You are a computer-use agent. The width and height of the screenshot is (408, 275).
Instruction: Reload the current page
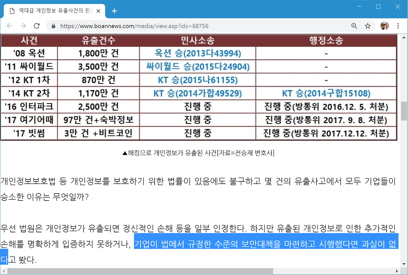(37, 26)
